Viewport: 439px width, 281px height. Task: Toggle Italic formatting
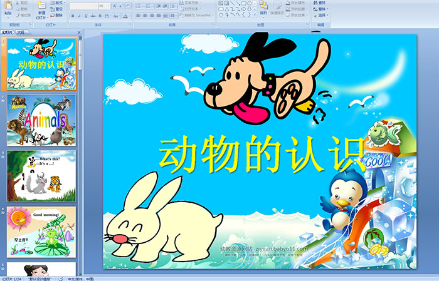pyautogui.click(x=80, y=16)
